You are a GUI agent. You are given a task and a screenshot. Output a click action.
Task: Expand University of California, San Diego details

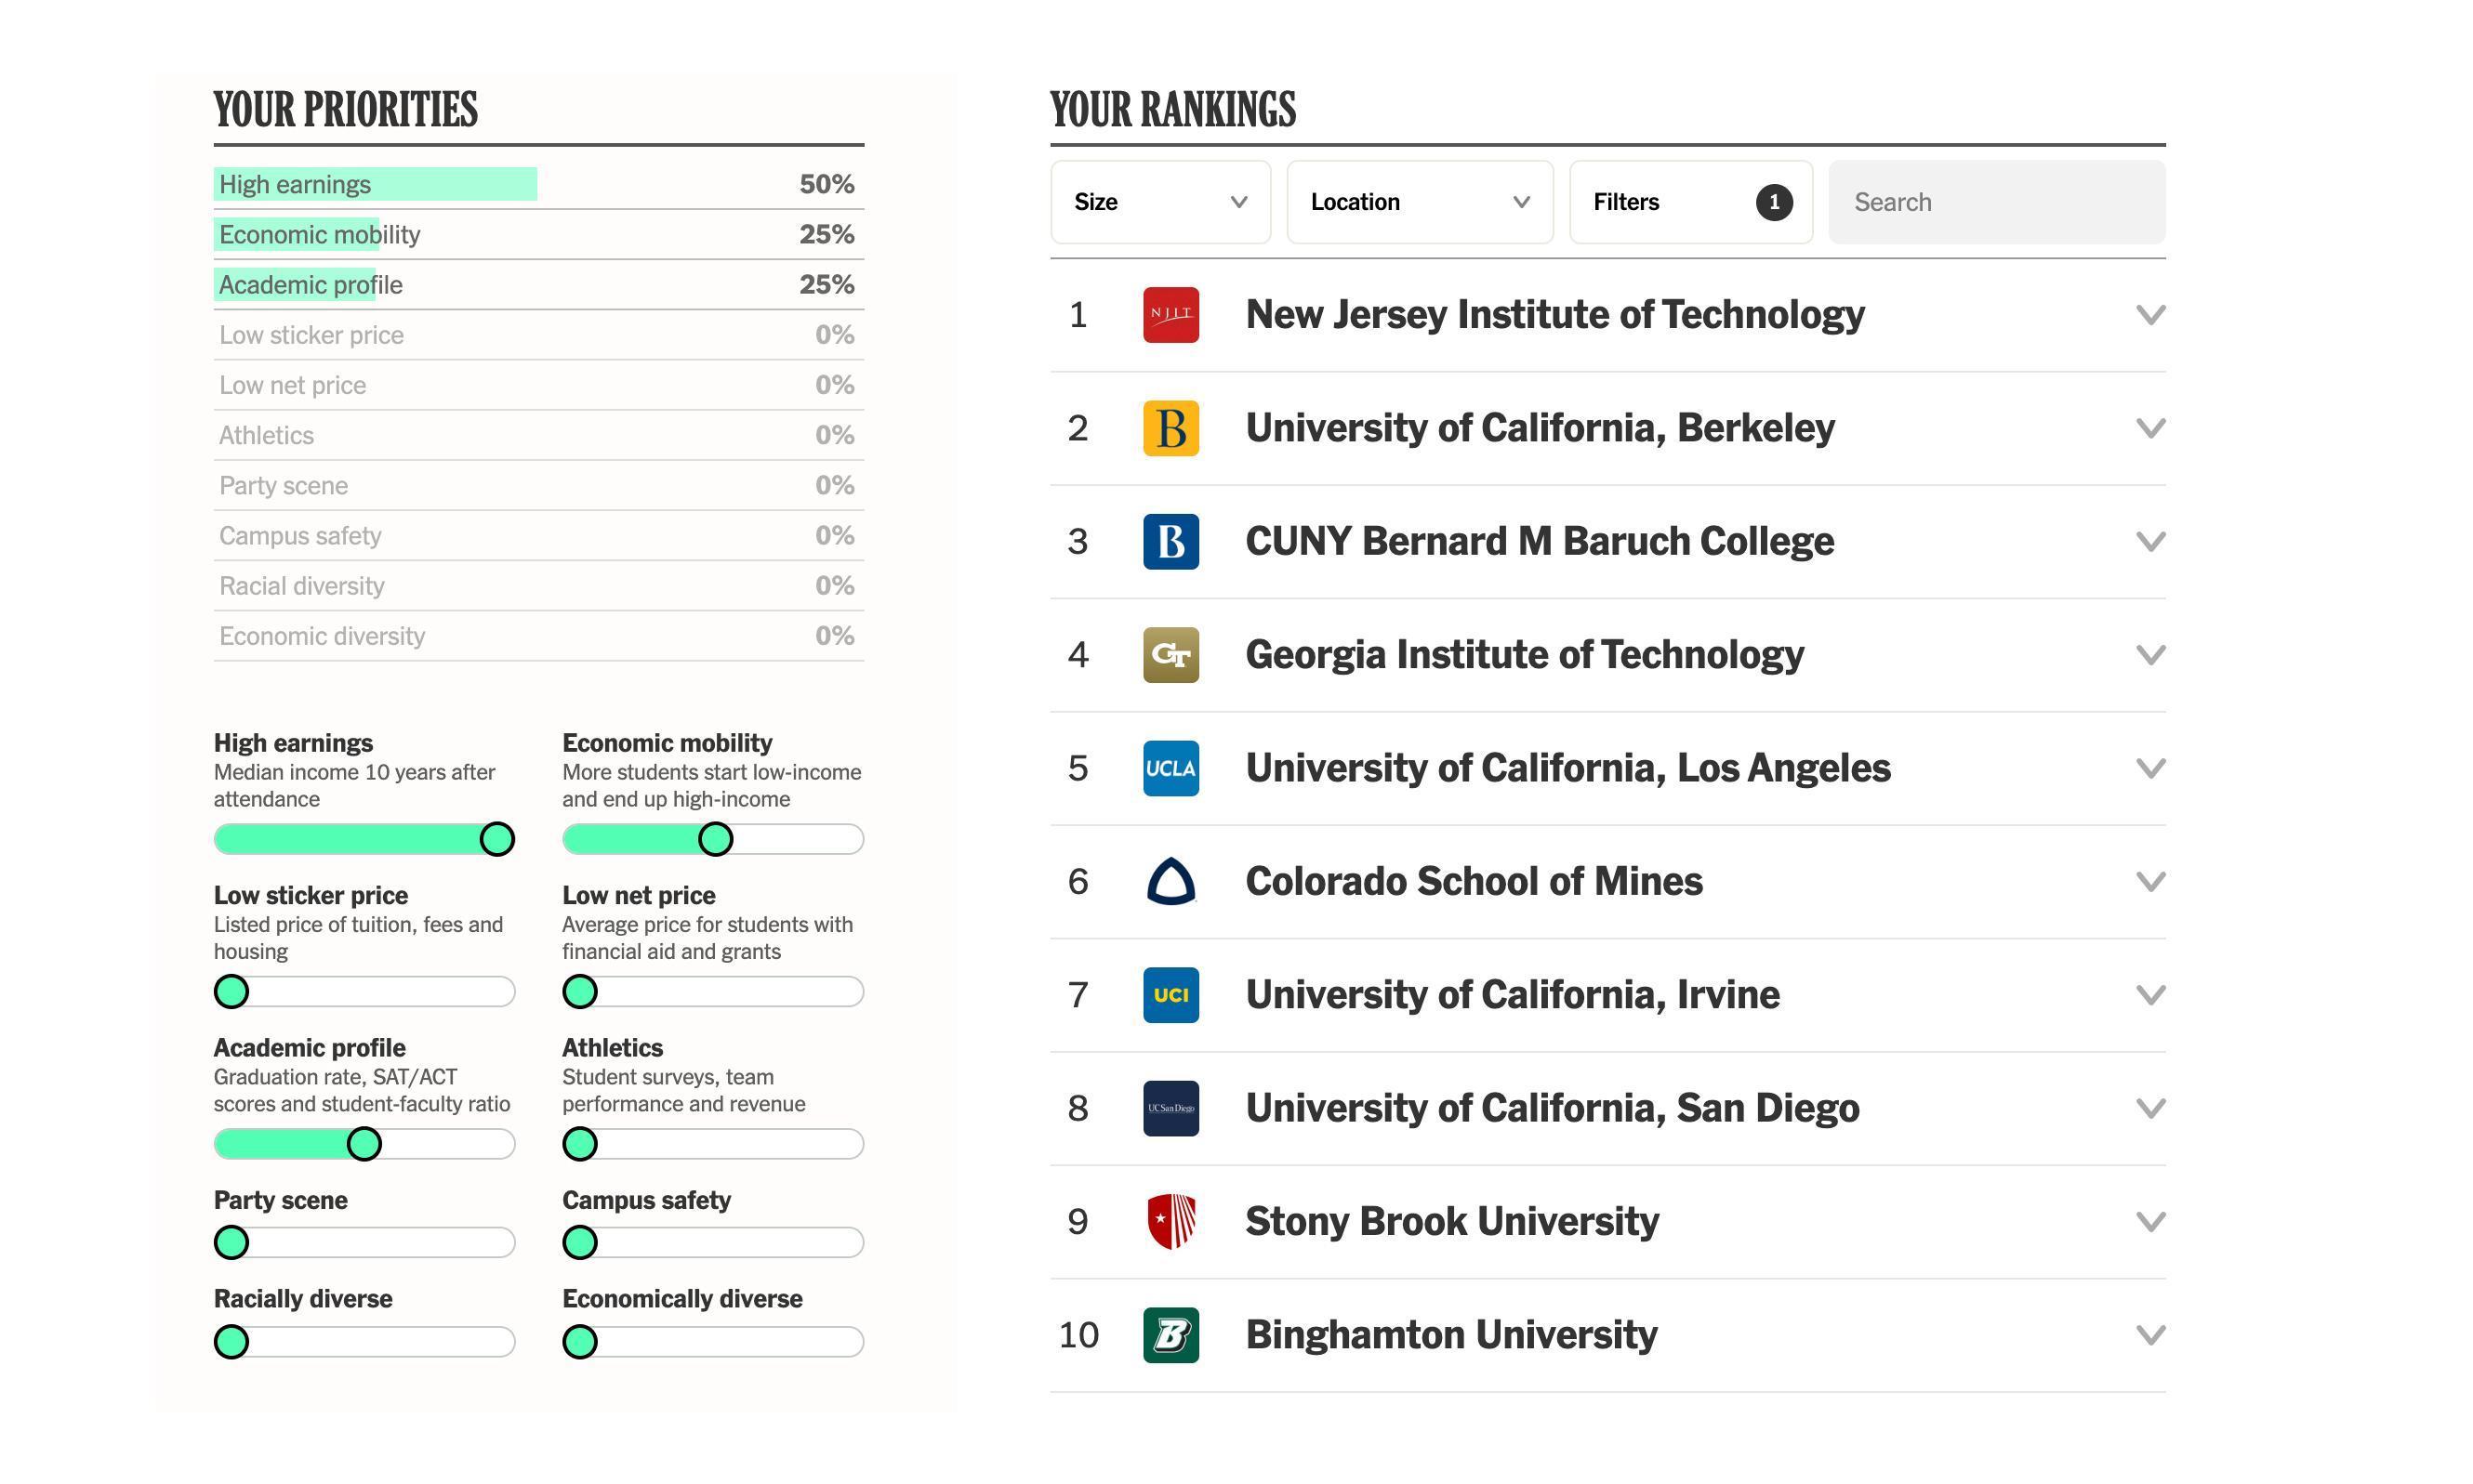[x=2149, y=1108]
